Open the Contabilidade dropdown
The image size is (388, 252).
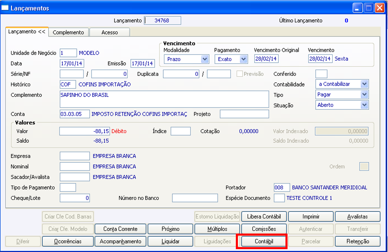(364, 84)
